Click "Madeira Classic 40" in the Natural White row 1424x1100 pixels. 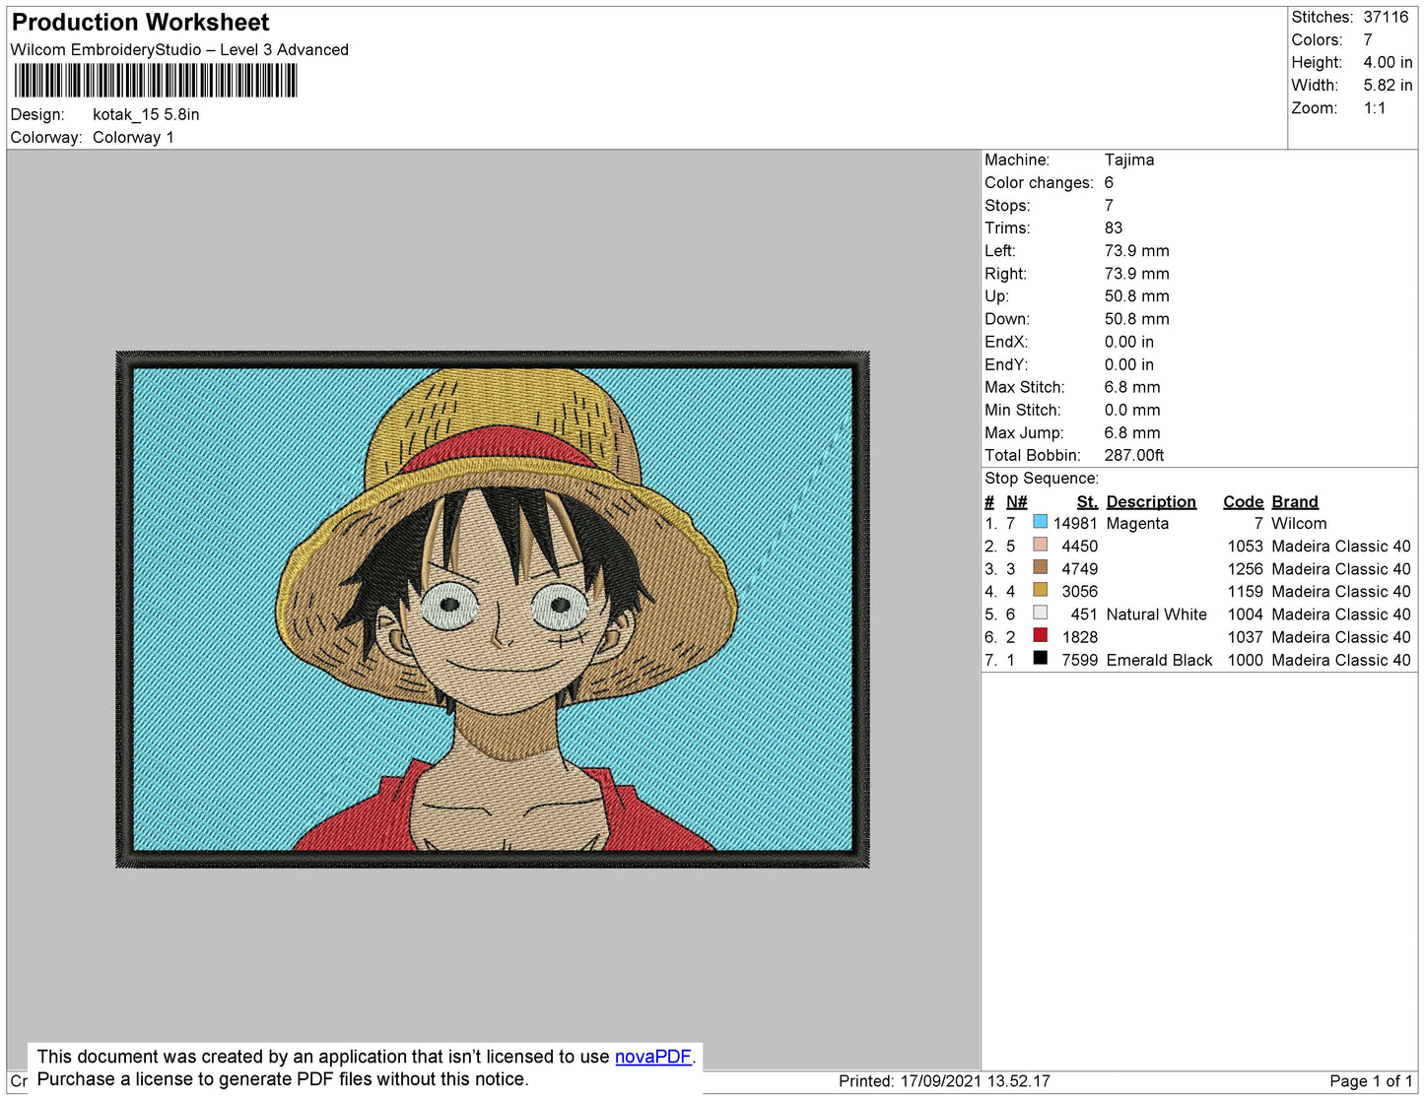point(1341,615)
